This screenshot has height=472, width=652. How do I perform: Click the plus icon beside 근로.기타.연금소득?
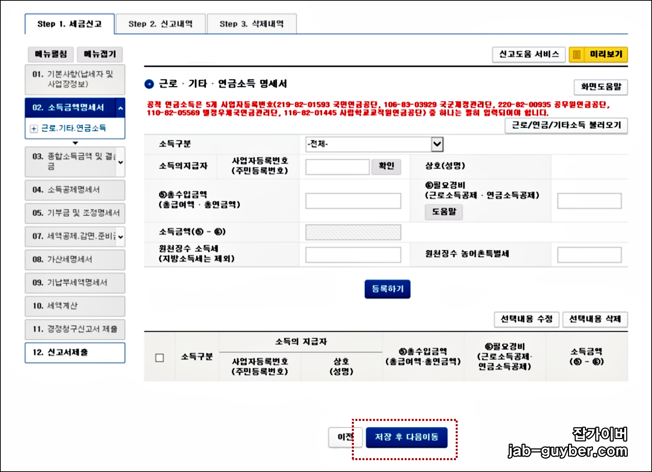point(34,128)
